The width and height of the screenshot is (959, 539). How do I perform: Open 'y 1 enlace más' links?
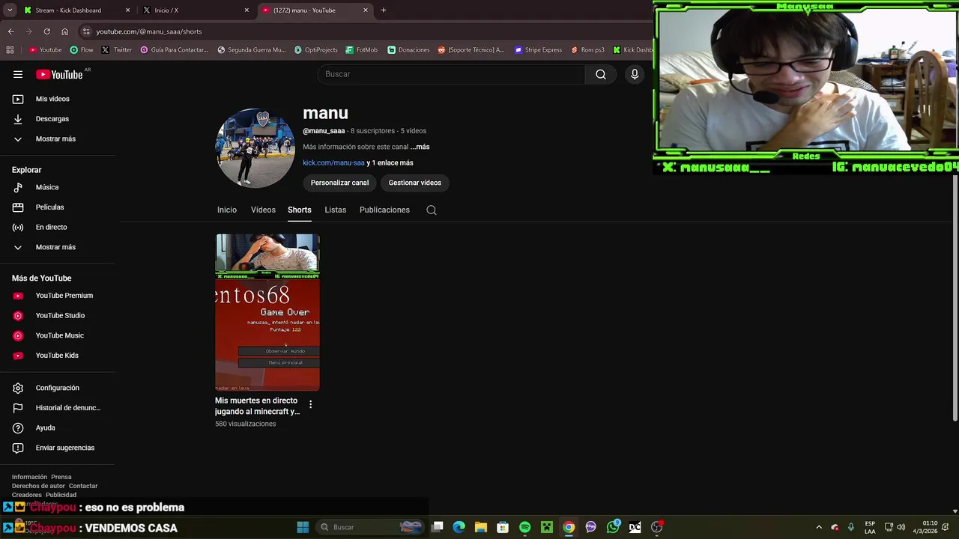(390, 162)
